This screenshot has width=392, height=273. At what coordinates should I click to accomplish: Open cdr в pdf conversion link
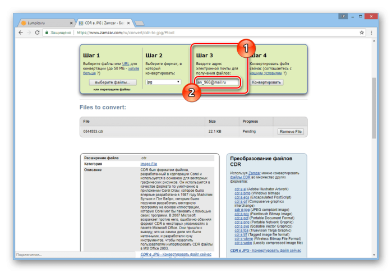[241, 218]
